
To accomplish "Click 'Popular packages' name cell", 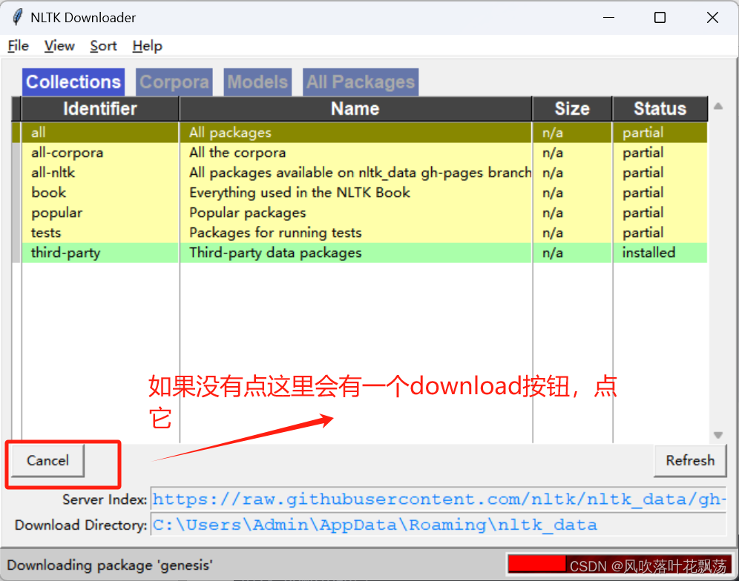I will [x=355, y=213].
